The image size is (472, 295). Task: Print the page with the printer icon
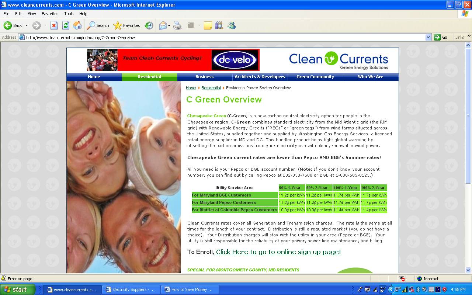click(177, 25)
